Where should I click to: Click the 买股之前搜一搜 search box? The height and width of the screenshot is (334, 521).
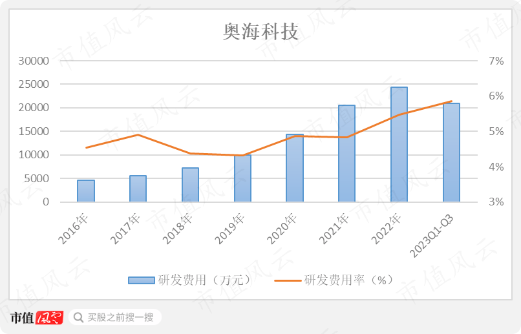(115, 317)
